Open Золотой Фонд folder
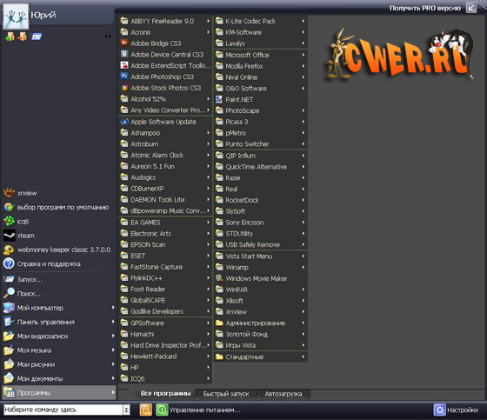This screenshot has width=487, height=420. coord(261,334)
